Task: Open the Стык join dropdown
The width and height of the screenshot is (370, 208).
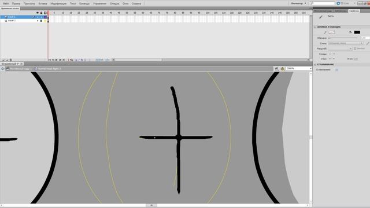Action: pos(332,59)
